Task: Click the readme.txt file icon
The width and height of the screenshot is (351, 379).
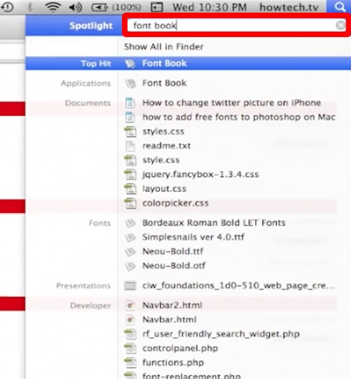Action: click(130, 146)
